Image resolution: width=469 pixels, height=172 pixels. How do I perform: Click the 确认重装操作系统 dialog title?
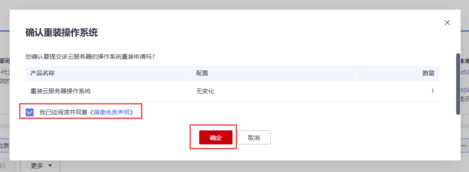tap(62, 33)
